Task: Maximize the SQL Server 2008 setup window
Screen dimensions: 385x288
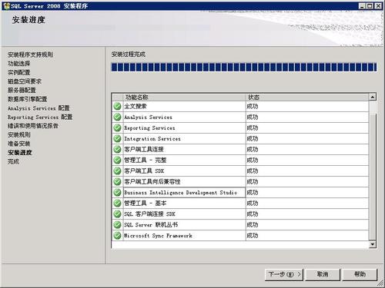Action: (x=370, y=6)
